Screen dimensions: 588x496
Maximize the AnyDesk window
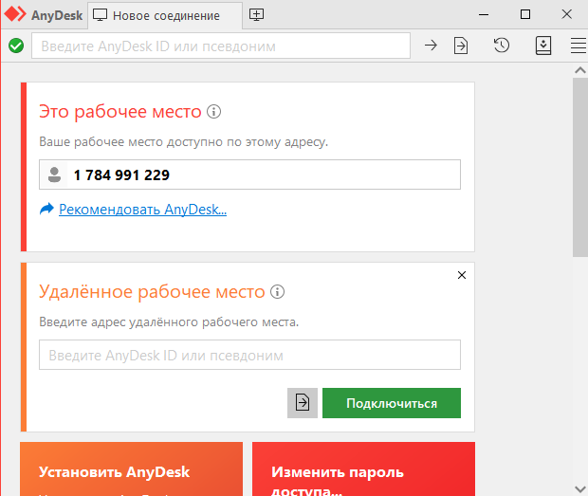click(525, 14)
